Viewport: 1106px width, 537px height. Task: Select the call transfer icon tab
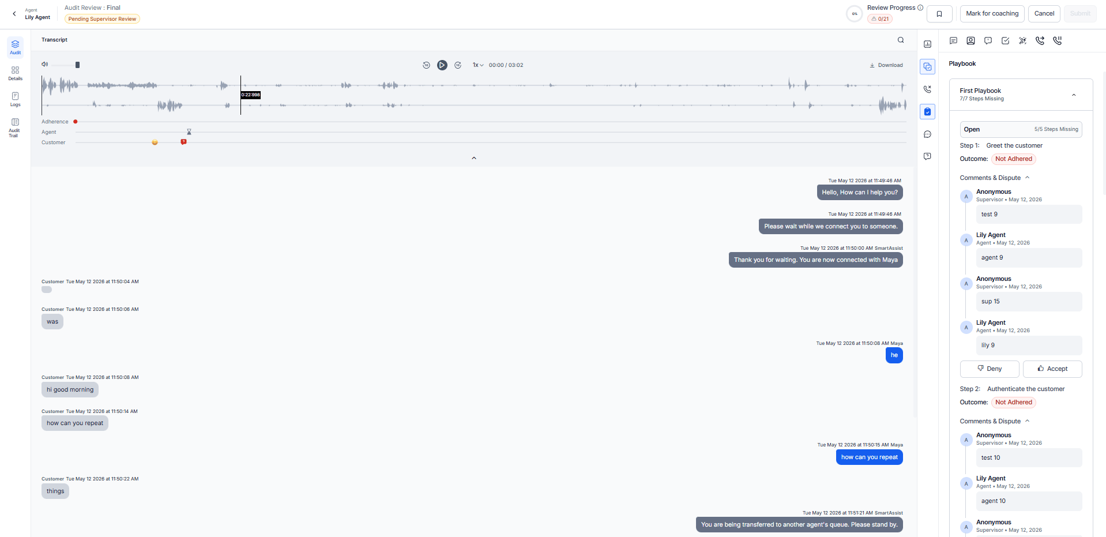[1040, 41]
